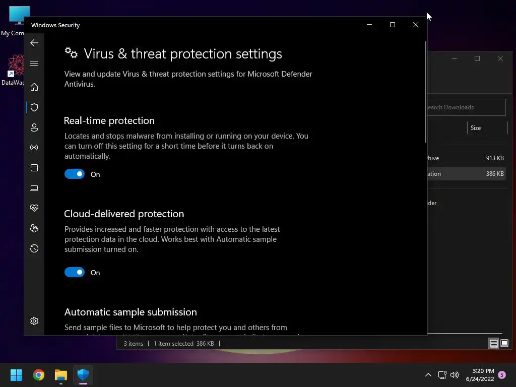Image resolution: width=516 pixels, height=387 pixels.
Task: Open App & browser control icon
Action: pos(34,168)
